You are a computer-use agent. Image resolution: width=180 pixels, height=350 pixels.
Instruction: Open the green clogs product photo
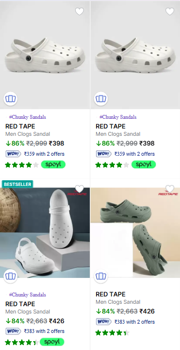point(135,233)
